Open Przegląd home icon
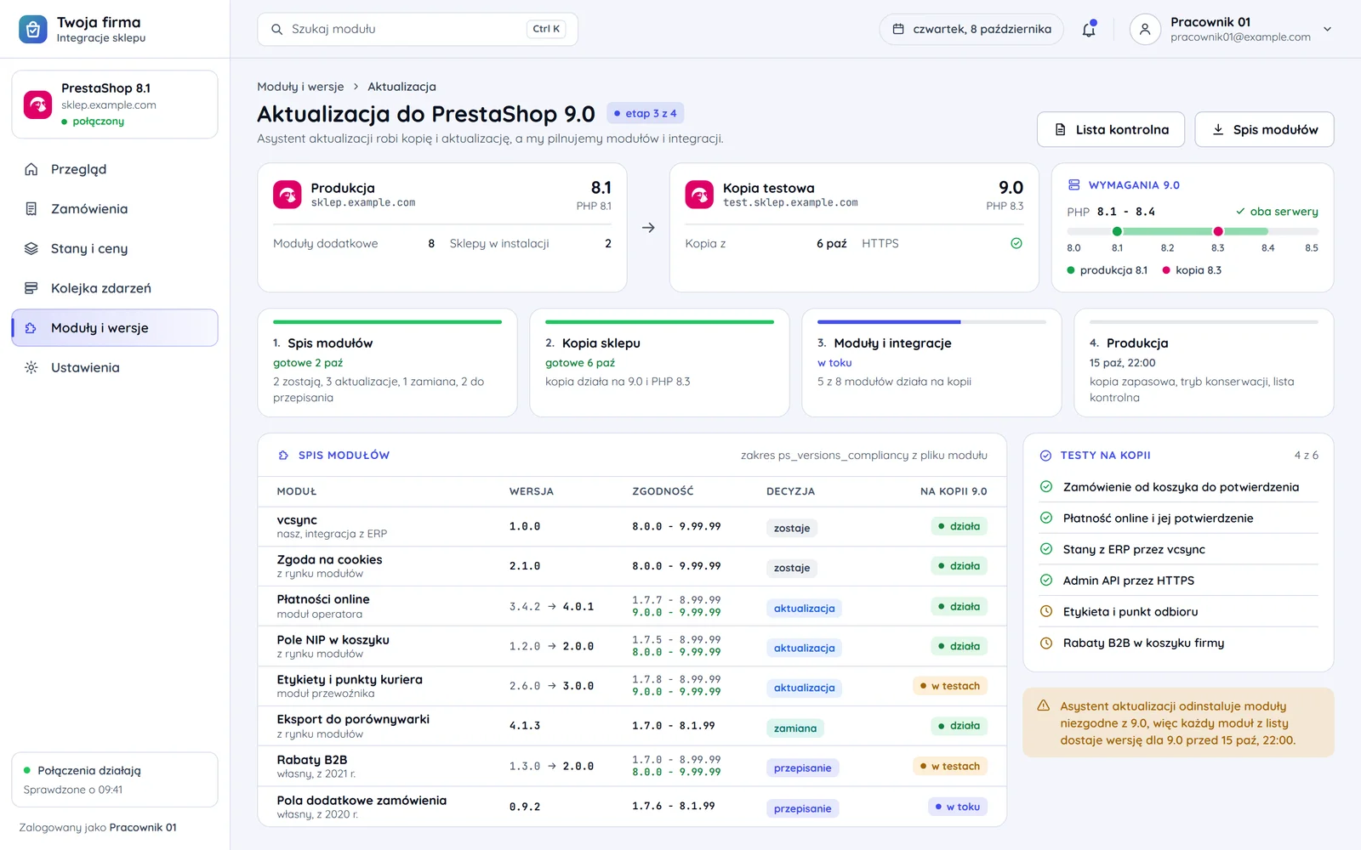The height and width of the screenshot is (850, 1361). [31, 169]
